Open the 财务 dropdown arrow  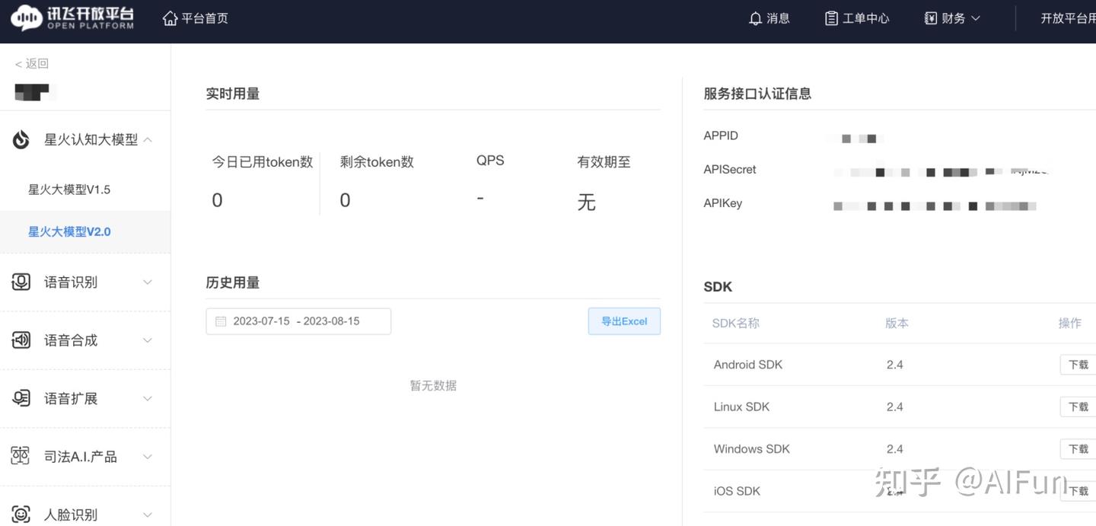point(976,18)
